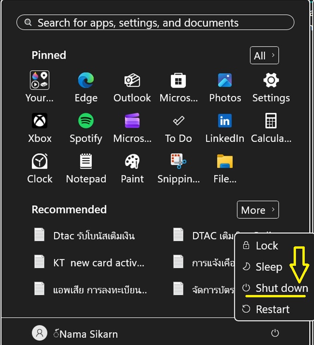Open the Microsoft Store pinned icon

pos(178,87)
